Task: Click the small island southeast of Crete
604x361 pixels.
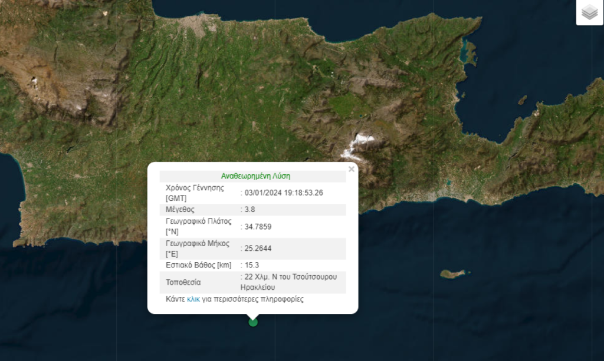Action: click(451, 273)
